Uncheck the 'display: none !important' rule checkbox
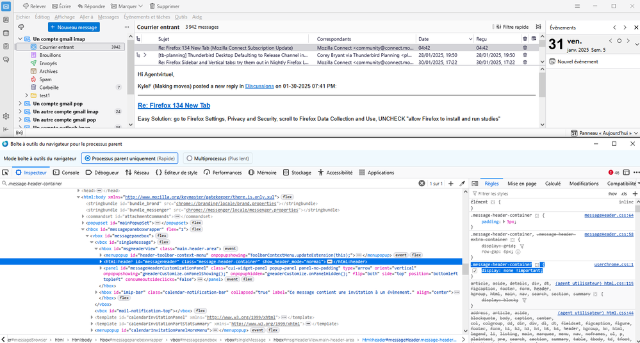The width and height of the screenshot is (640, 343). tap(475, 271)
